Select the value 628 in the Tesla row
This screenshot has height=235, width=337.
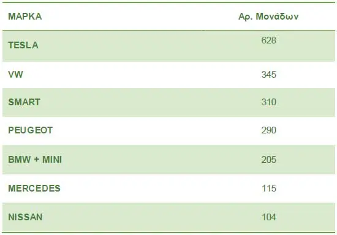tap(268, 40)
